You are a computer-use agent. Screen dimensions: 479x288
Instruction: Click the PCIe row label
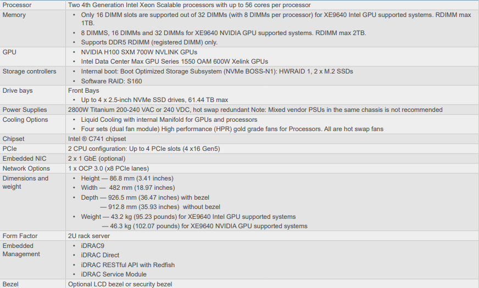tap(10, 149)
